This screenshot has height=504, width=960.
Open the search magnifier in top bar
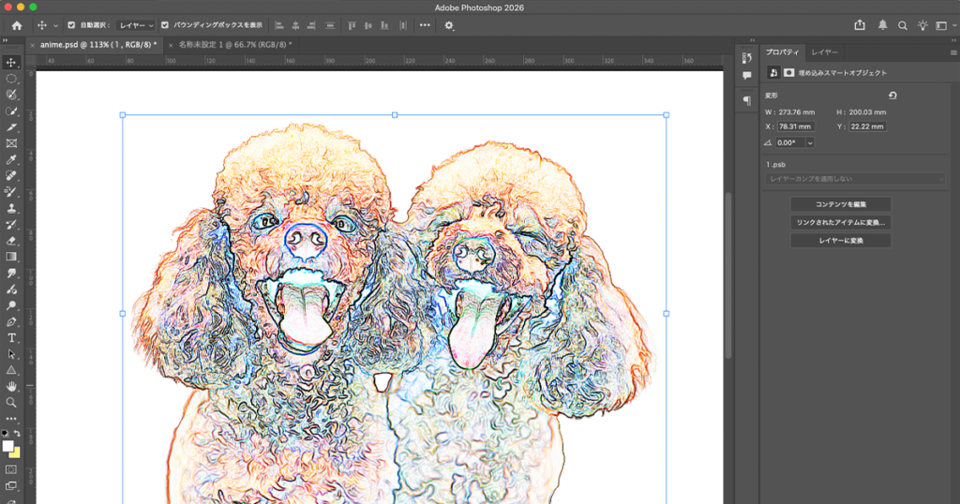click(x=903, y=25)
